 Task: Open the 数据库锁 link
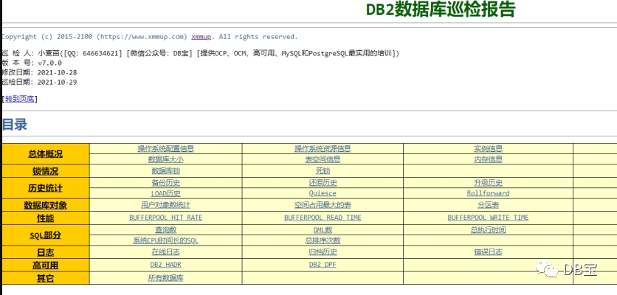165,171
